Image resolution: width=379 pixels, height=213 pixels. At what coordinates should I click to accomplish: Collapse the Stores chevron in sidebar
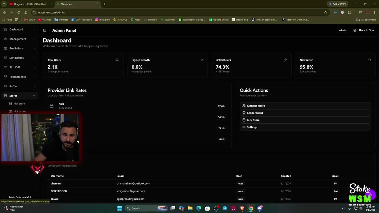pyautogui.click(x=34, y=96)
